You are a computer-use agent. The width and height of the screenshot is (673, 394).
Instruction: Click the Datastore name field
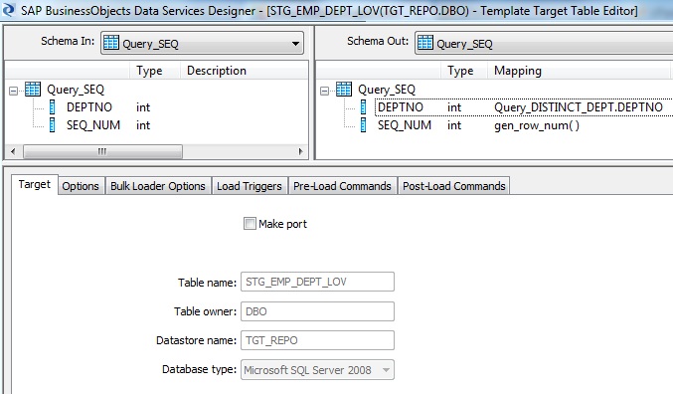[317, 340]
